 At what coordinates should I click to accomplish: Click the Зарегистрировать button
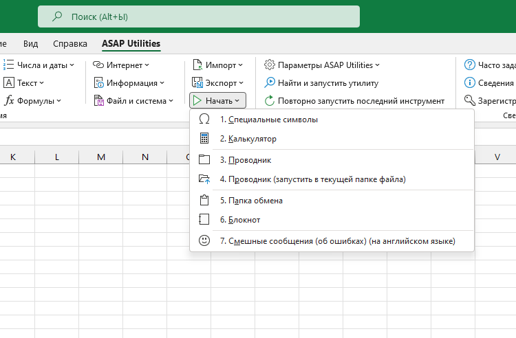click(490, 100)
